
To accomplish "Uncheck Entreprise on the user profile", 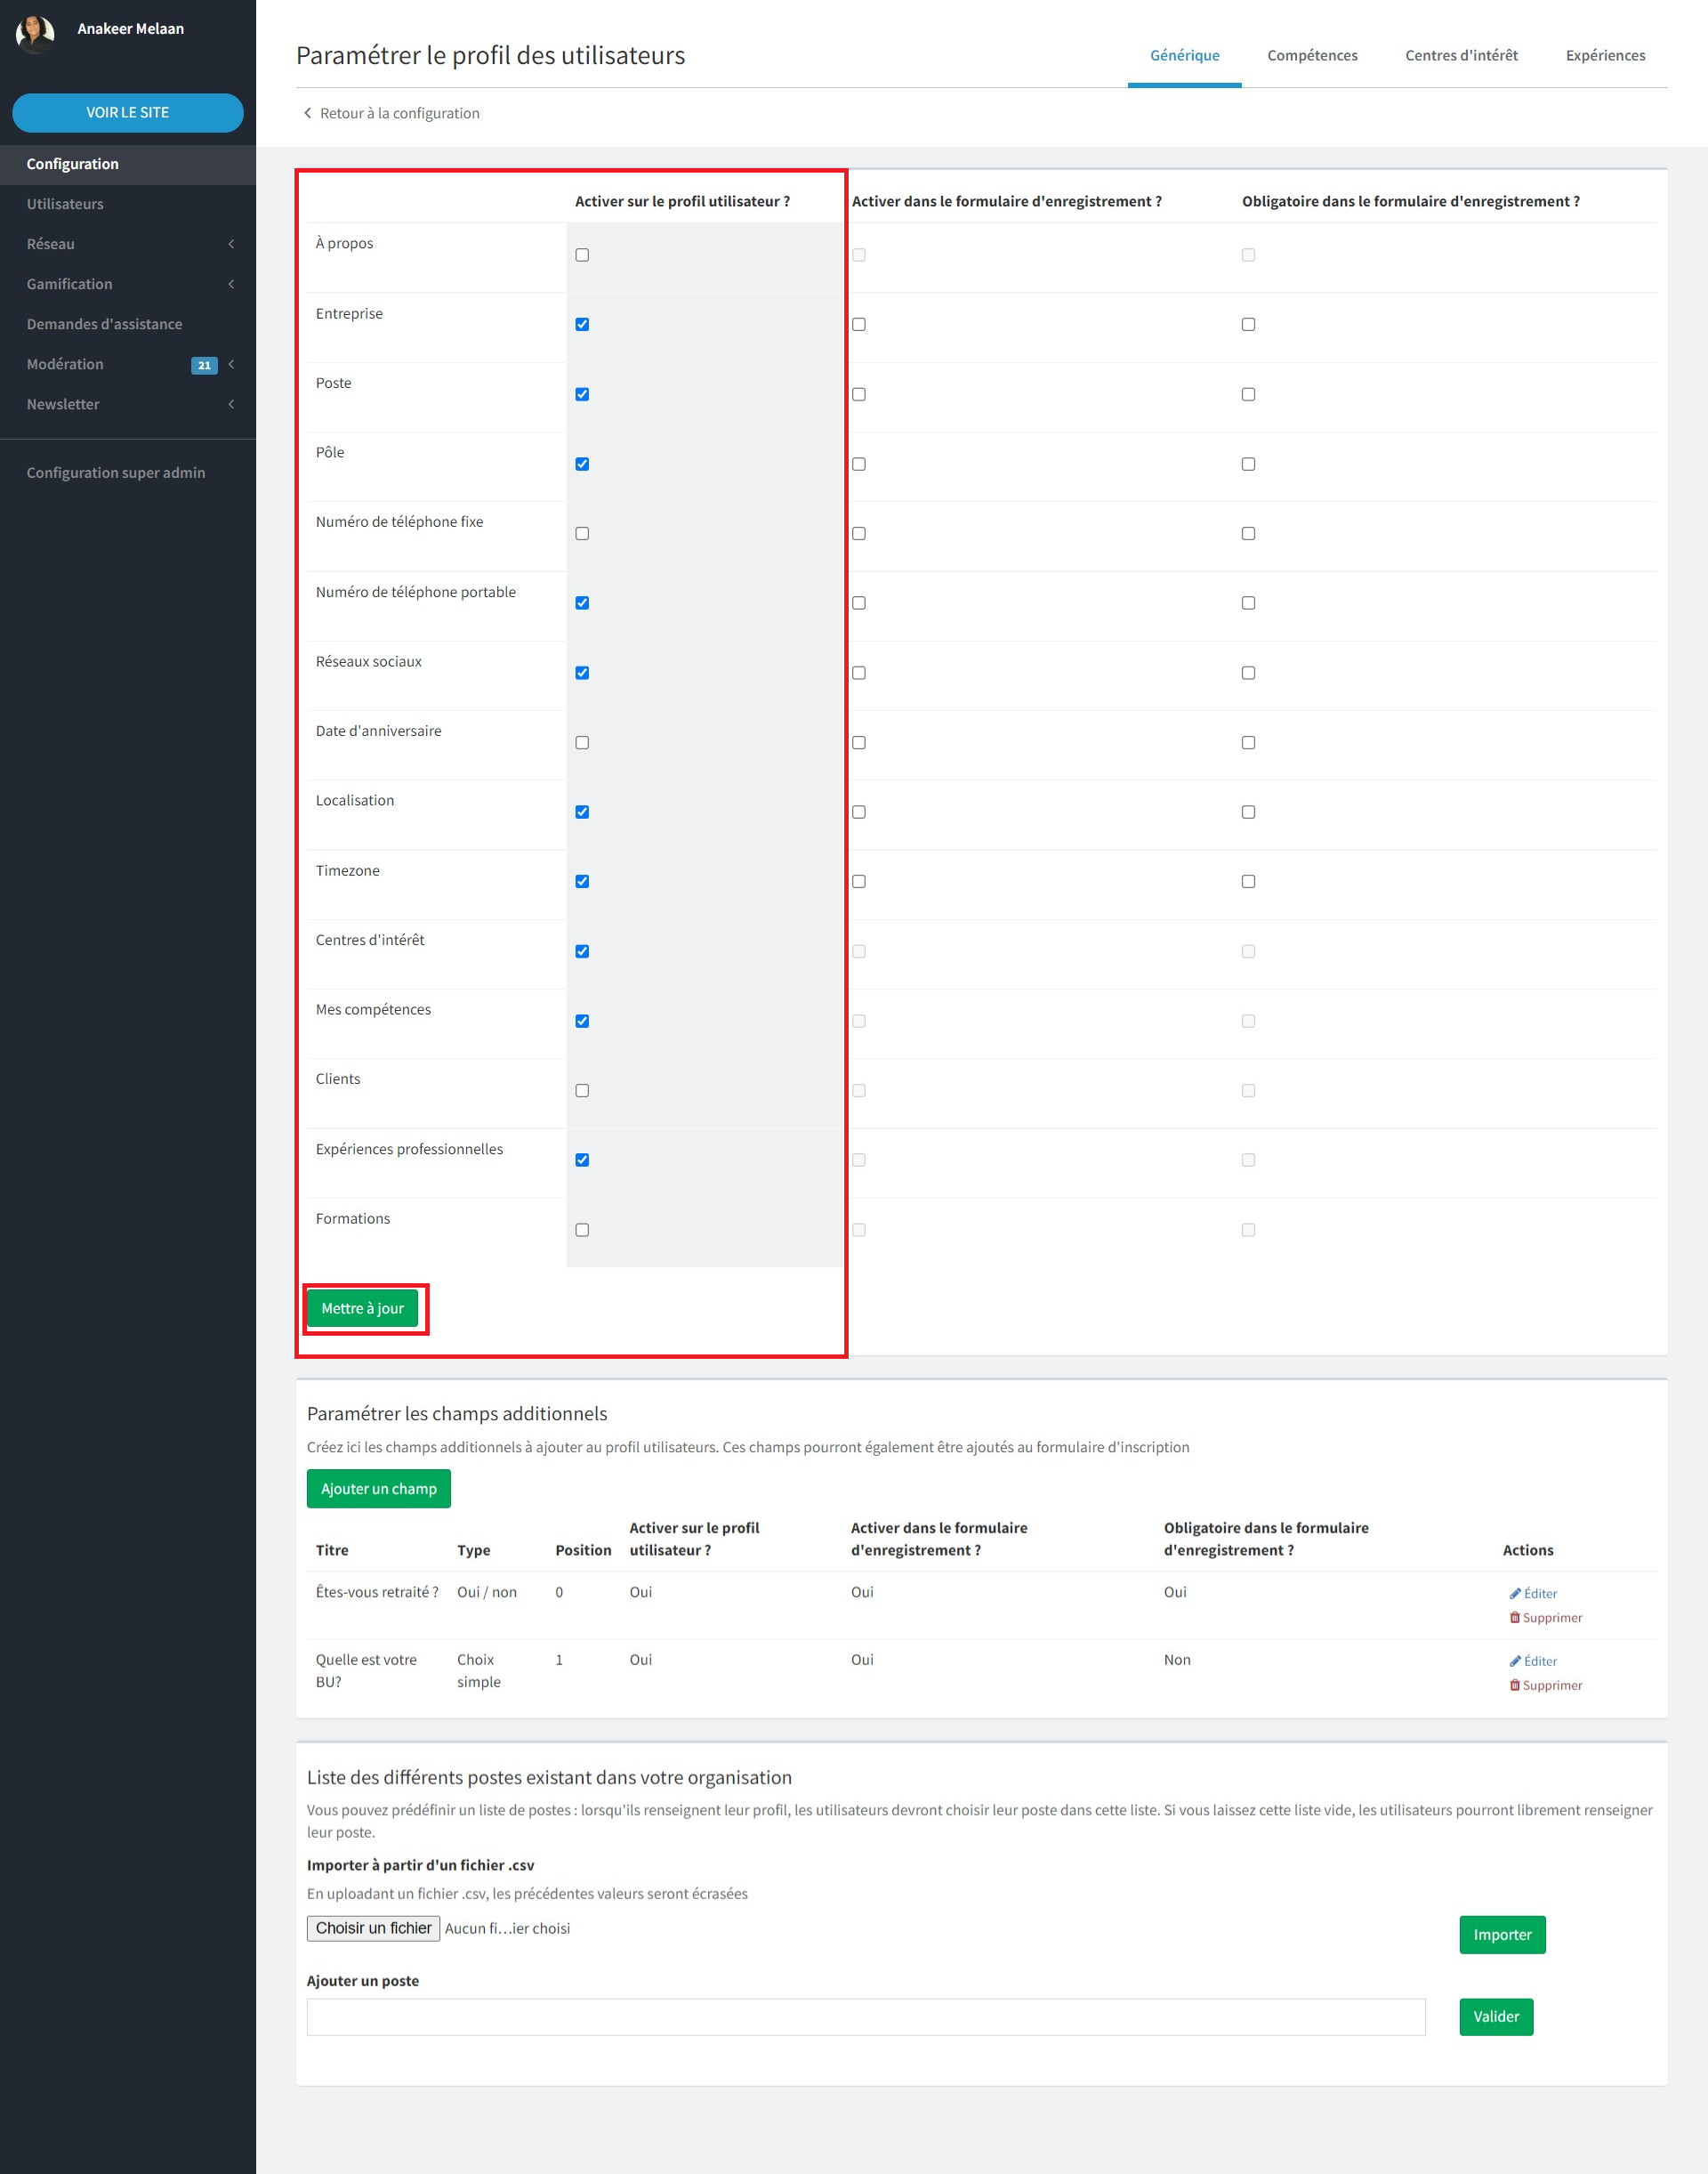I will tap(582, 324).
